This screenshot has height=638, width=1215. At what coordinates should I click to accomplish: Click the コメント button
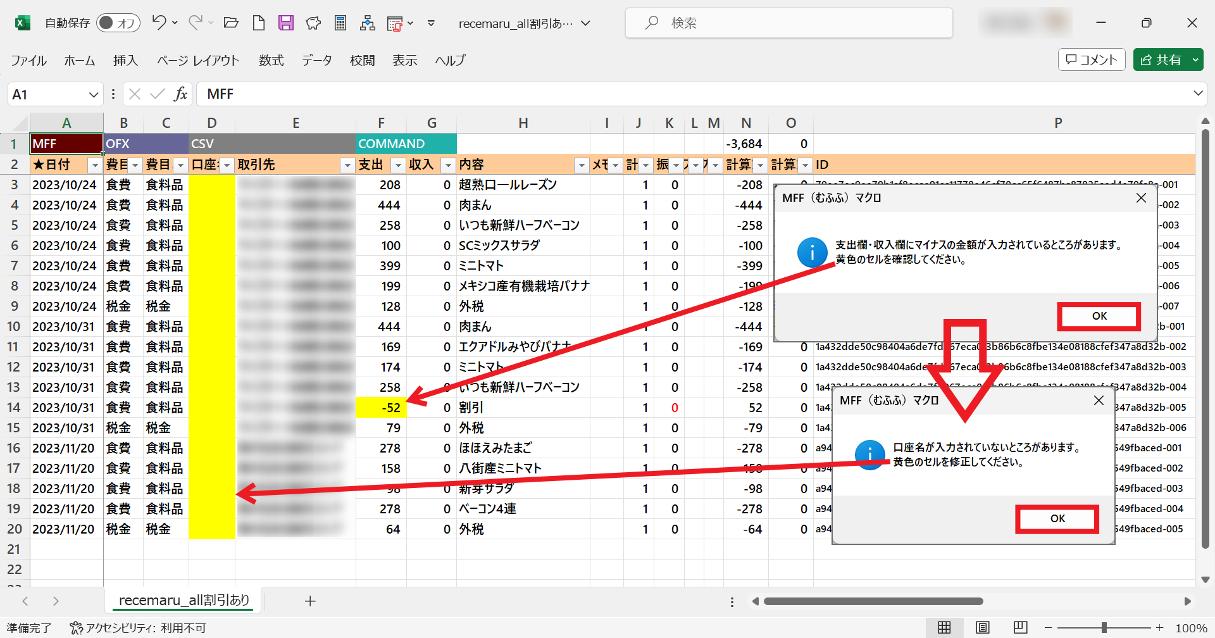[x=1092, y=59]
